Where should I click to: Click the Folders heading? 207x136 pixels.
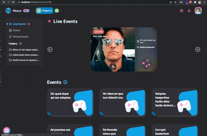coord(13,43)
